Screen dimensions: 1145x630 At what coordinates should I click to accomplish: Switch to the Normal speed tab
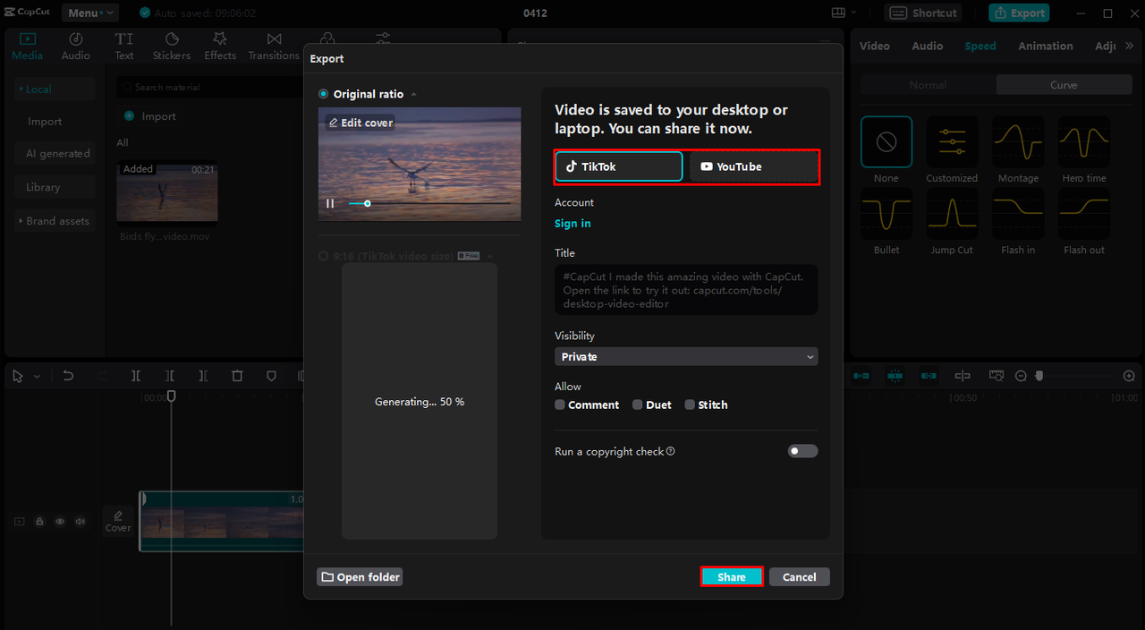[928, 85]
